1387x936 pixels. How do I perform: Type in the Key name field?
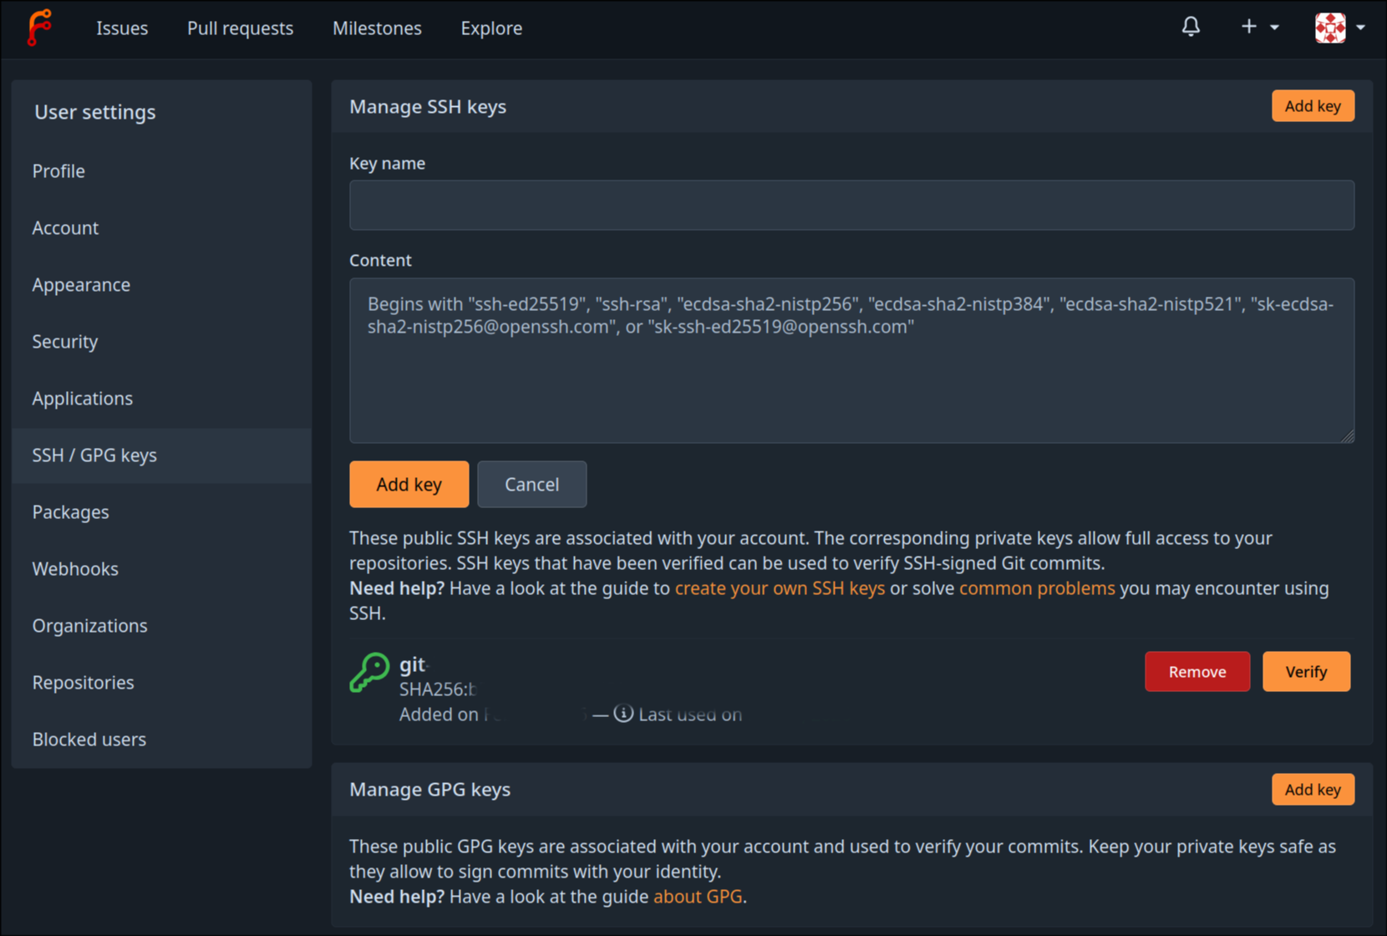(851, 205)
